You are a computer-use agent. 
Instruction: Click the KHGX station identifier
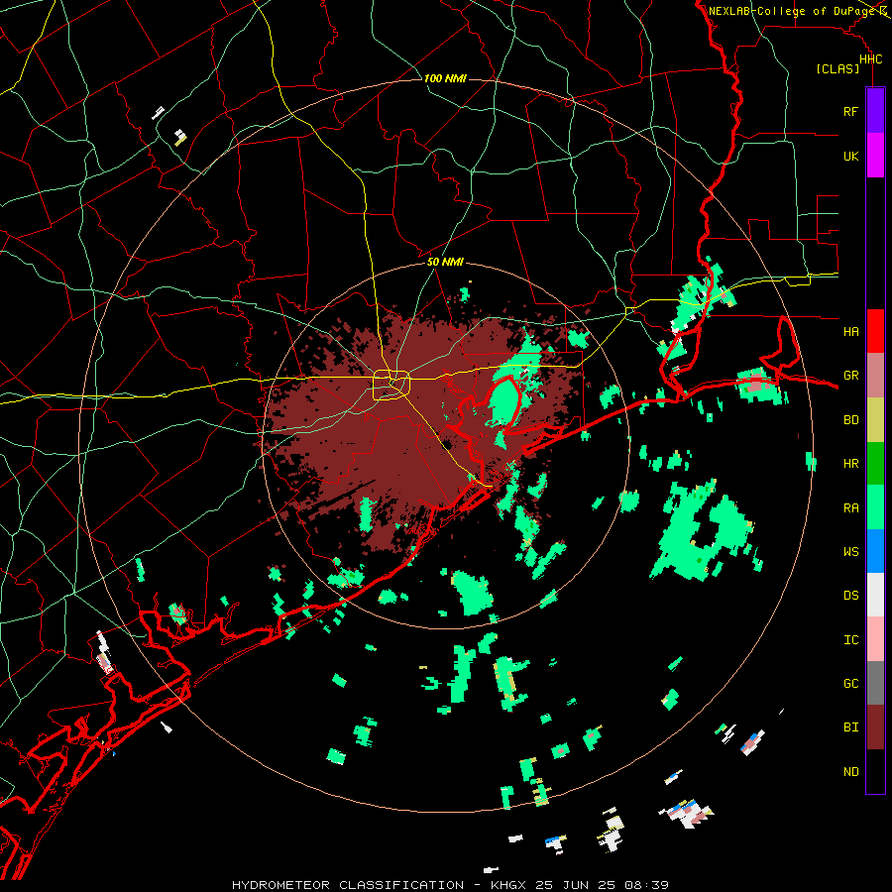click(507, 885)
